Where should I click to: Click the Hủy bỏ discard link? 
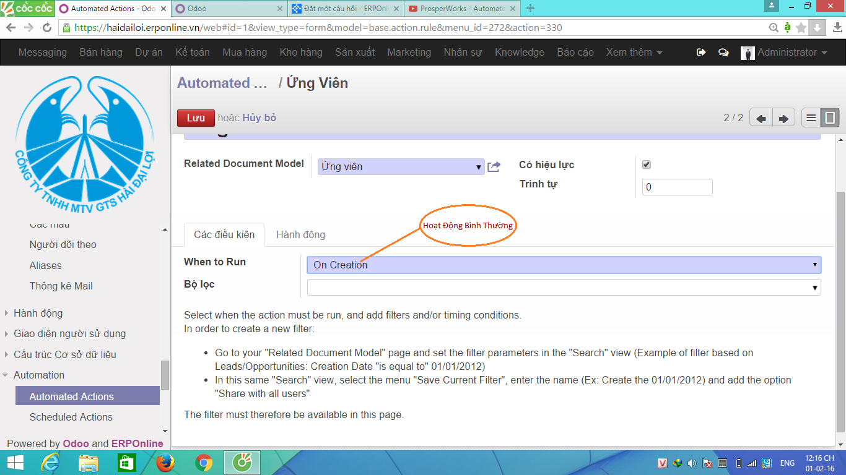click(259, 118)
